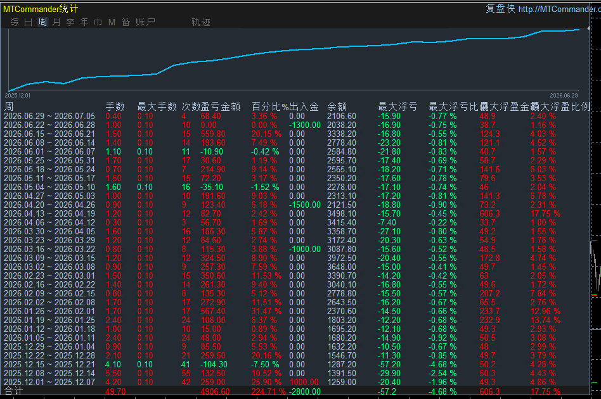Click the 2025.12.01 chart start date

tap(18, 96)
